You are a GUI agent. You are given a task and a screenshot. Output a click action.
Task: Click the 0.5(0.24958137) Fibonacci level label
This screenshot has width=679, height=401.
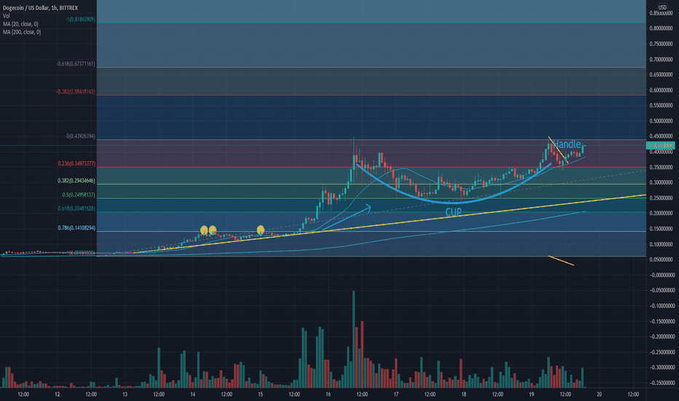point(79,195)
